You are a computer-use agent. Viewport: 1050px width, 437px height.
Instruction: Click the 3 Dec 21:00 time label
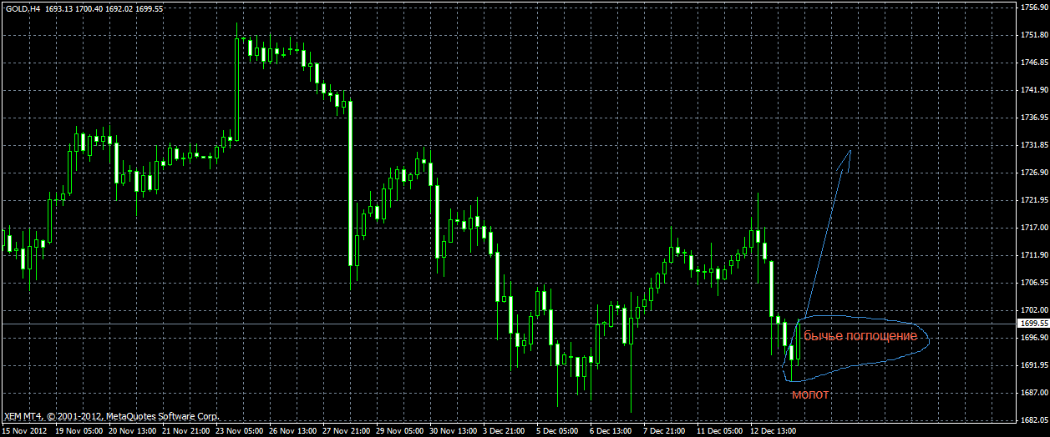click(x=505, y=431)
